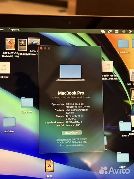The width and height of the screenshot is (134, 179).
Task: Click the circled play menu bar icon
Action: point(130,31)
